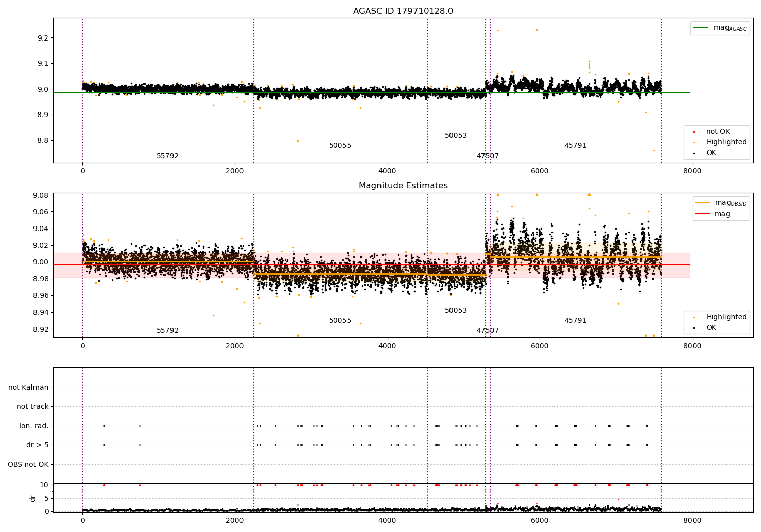The image size is (761, 532).
Task: Select the mag AGASC legend entry
Action: coord(720,28)
